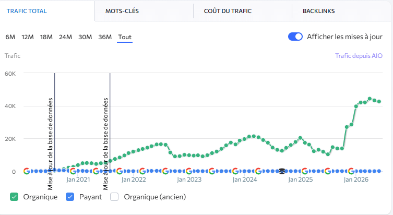Image resolution: width=393 pixels, height=215 pixels.
Task: Click the Google icon just right of Jan 2022 label
Action: (142, 171)
